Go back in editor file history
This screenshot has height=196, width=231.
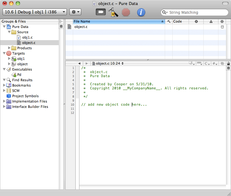point(79,63)
